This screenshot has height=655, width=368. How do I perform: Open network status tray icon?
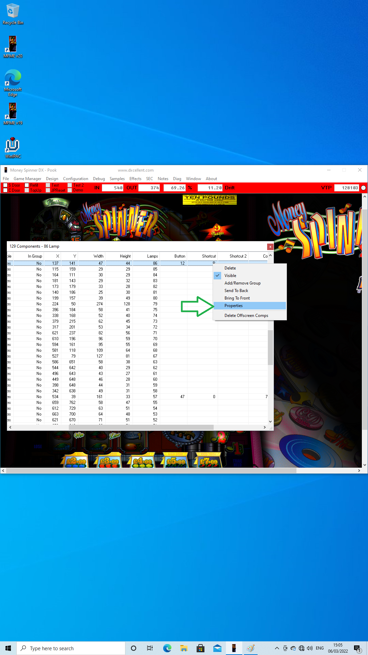(302, 648)
